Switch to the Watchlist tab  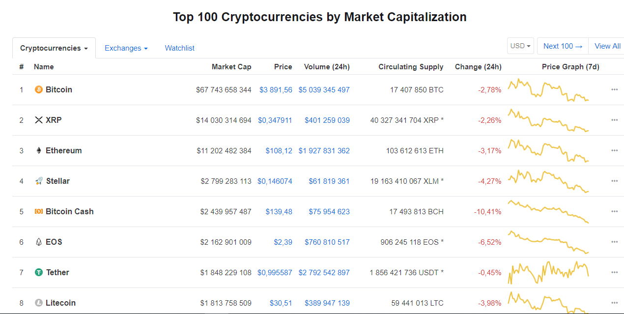[179, 48]
